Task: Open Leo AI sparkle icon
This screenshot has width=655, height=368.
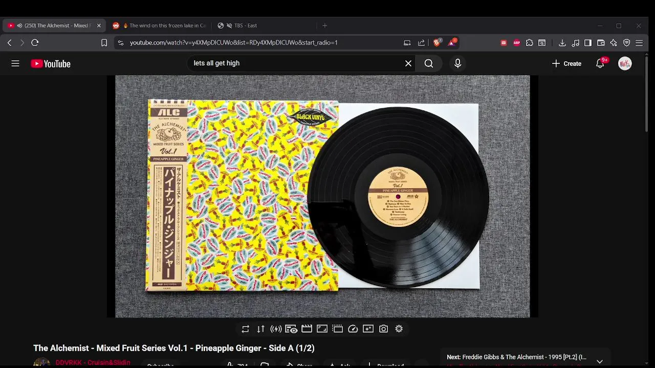Action: (614, 43)
